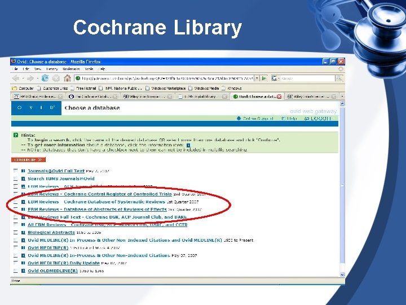This screenshot has width=406, height=305.
Task: Click the page scrollbar down arrow
Action: tap(342, 274)
